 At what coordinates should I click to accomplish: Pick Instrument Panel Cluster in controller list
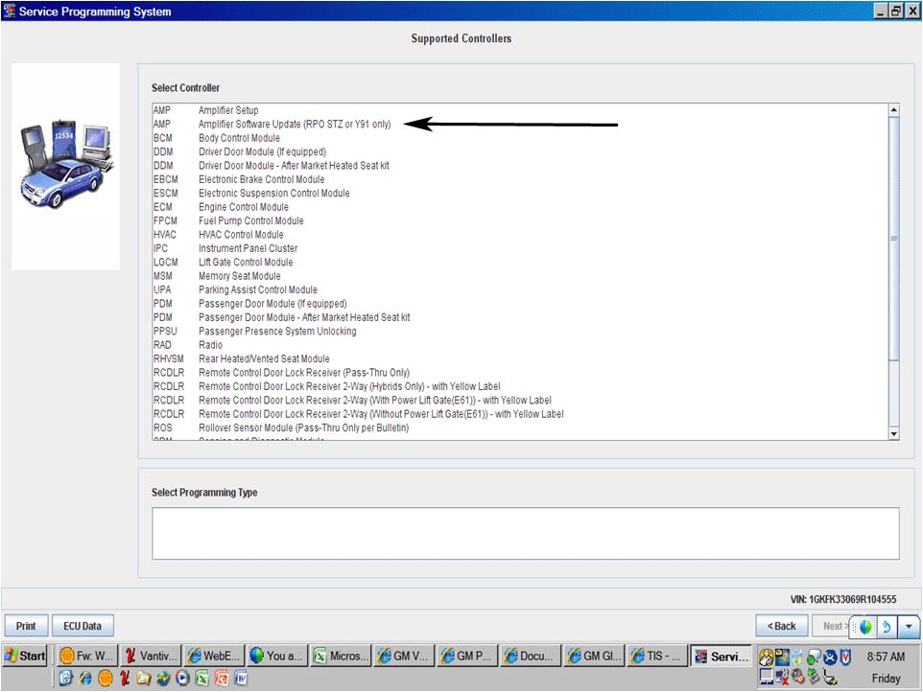pyautogui.click(x=248, y=248)
